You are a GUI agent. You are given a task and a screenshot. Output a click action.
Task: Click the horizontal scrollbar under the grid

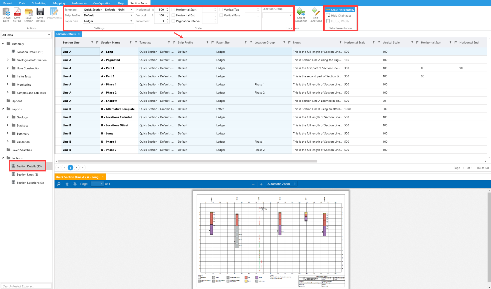tap(187, 161)
